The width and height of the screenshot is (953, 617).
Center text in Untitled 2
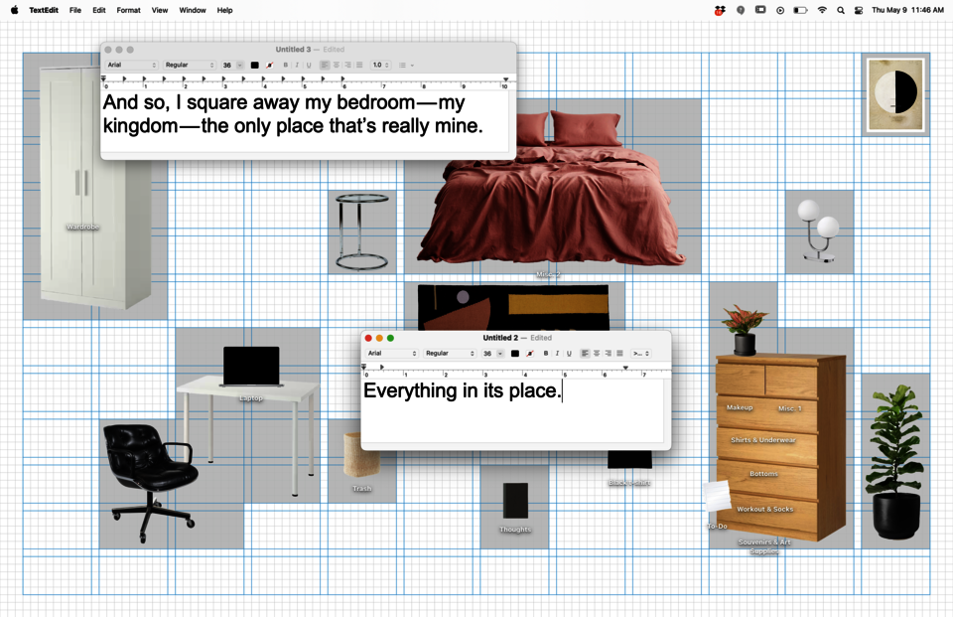pyautogui.click(x=597, y=353)
